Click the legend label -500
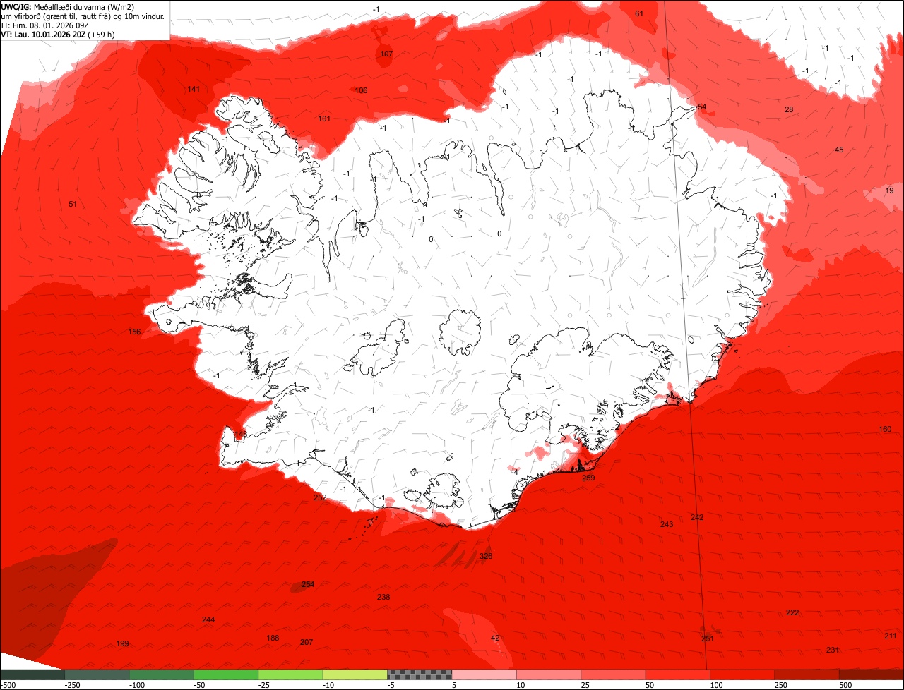 8,685
